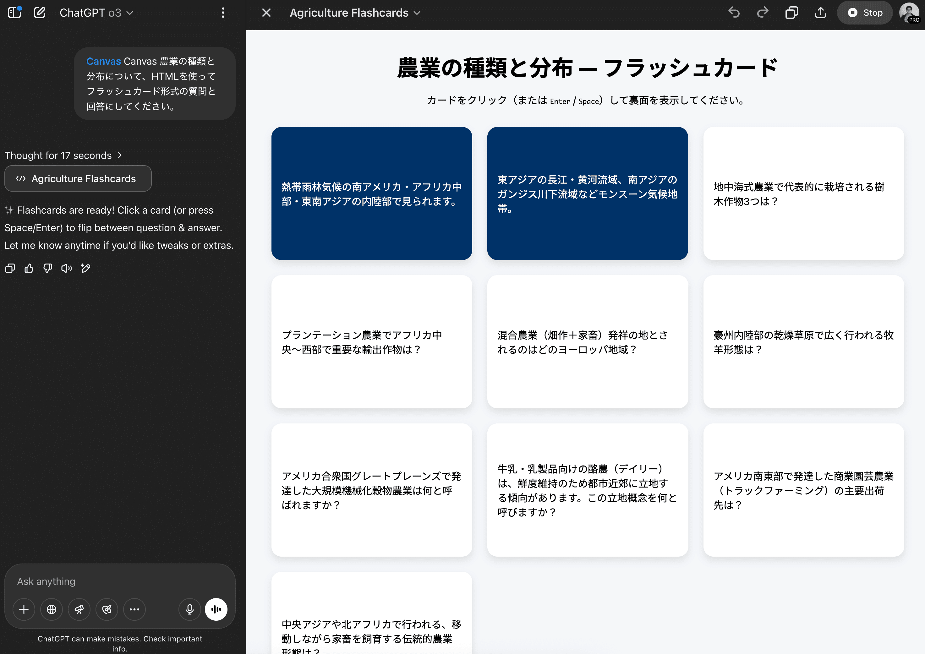Toggle the sidebar panel icon
The image size is (925, 654).
pyautogui.click(x=14, y=13)
